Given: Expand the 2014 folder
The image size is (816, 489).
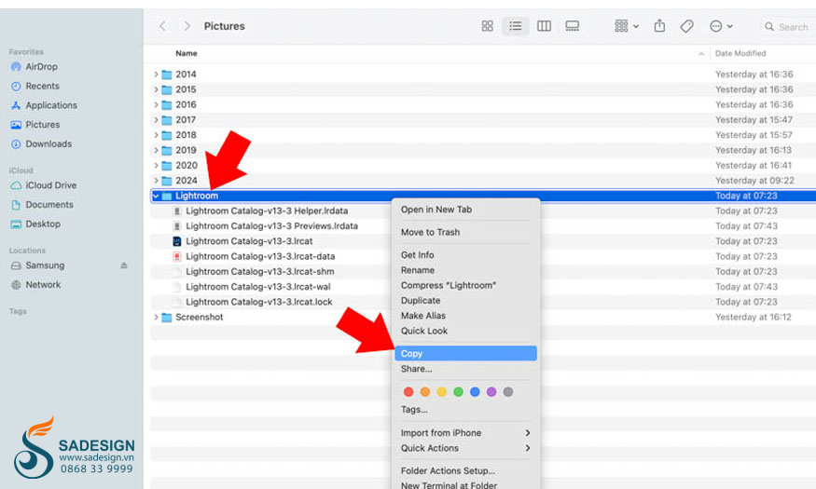Looking at the screenshot, I should tap(156, 75).
